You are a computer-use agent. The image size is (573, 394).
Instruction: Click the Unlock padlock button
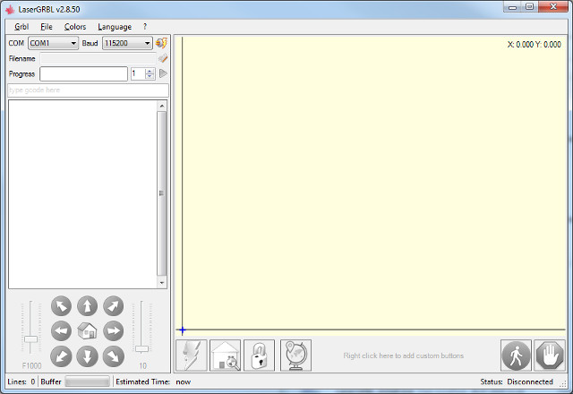tap(259, 355)
